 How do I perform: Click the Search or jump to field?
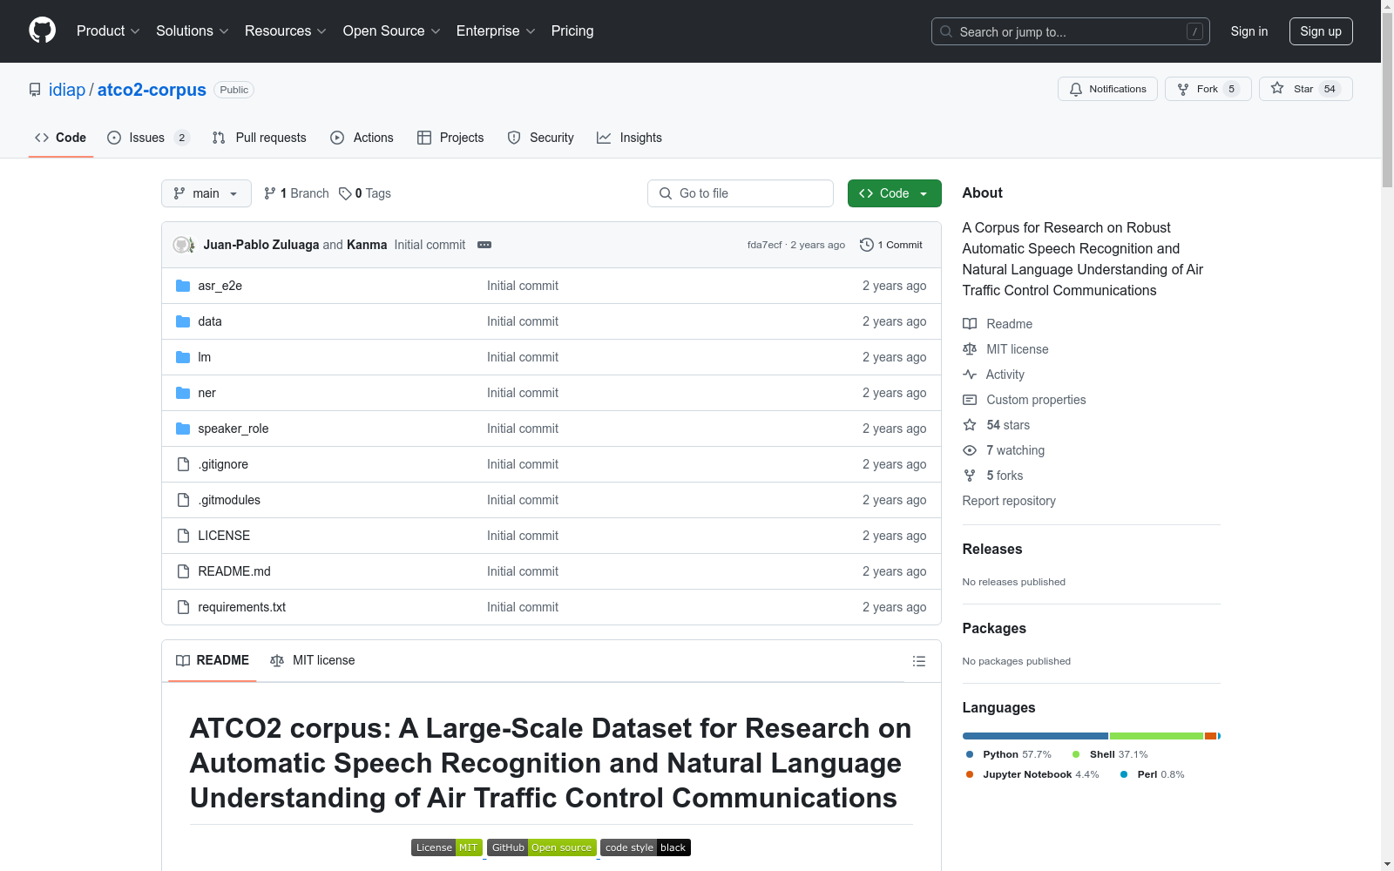click(1071, 31)
